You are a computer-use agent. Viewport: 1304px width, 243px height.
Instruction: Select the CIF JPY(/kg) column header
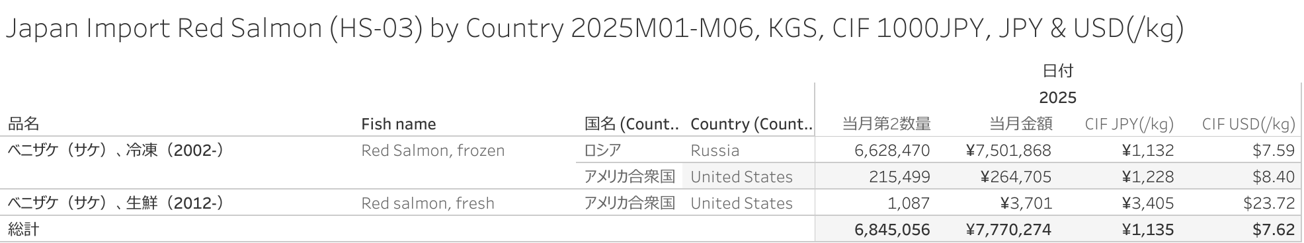[1129, 124]
